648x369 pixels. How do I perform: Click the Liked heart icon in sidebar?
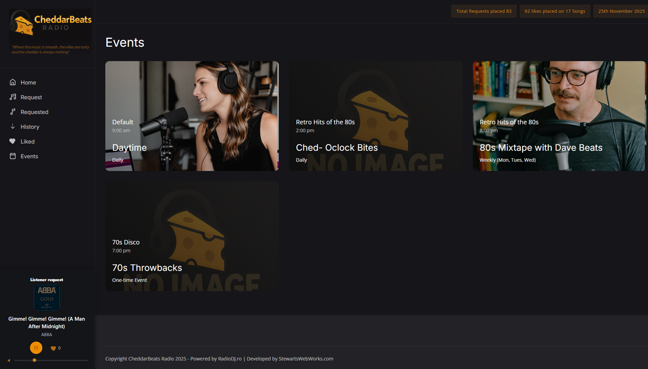click(13, 142)
